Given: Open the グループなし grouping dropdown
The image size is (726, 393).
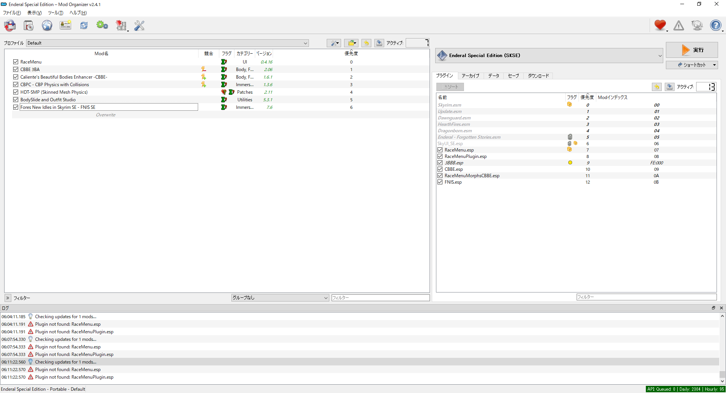Looking at the screenshot, I should 280,298.
